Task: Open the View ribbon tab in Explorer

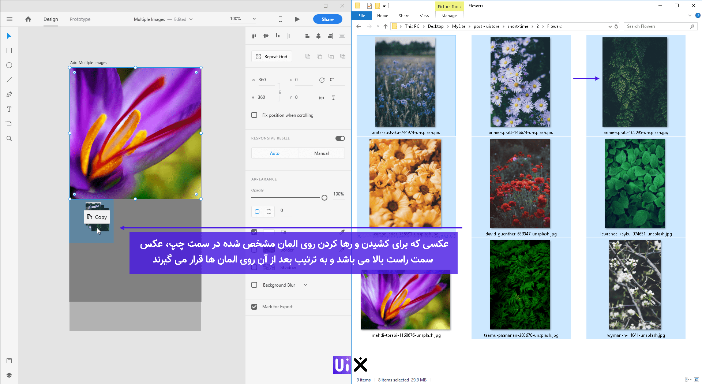Action: pos(424,16)
